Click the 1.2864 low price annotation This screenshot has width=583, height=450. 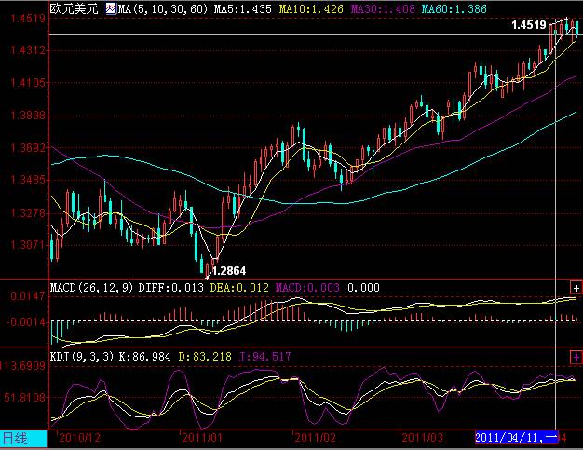point(229,271)
